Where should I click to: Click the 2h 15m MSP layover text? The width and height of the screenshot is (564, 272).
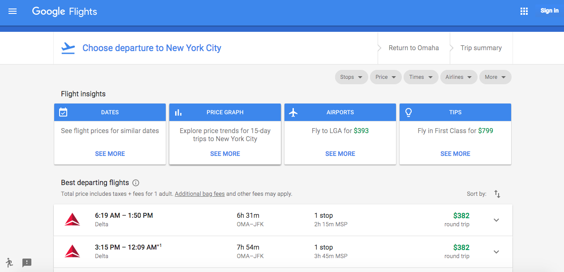(x=331, y=224)
